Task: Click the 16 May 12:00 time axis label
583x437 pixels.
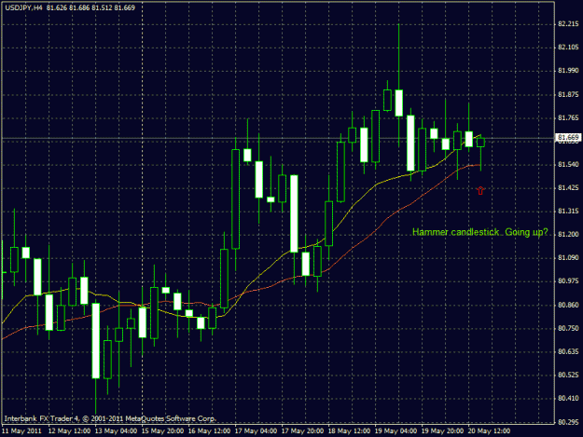Action: point(209,431)
